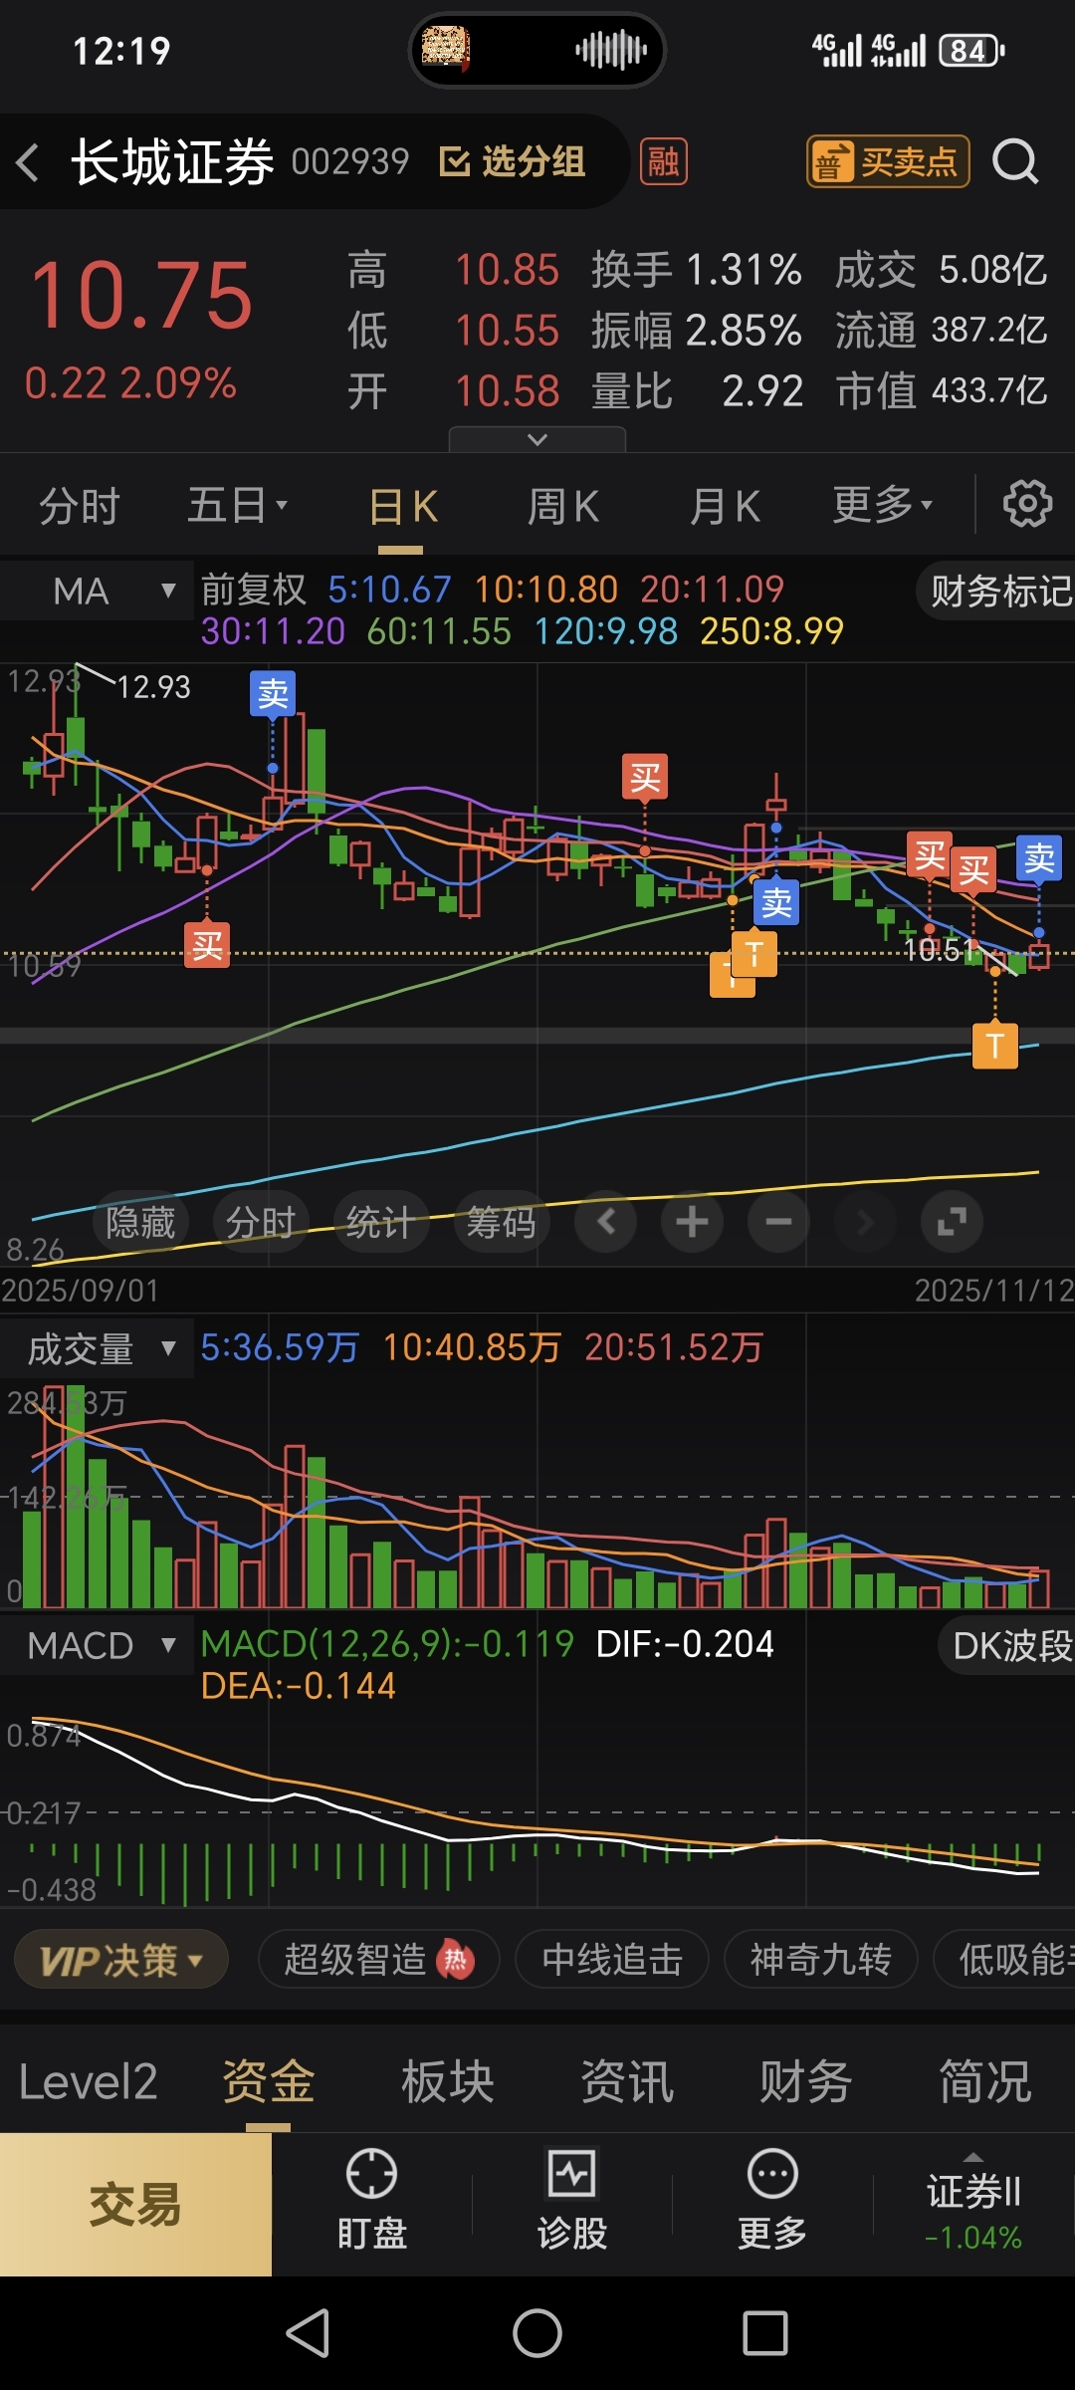Add stock via 选分组 group selector
This screenshot has height=2390, width=1075.
click(x=513, y=161)
